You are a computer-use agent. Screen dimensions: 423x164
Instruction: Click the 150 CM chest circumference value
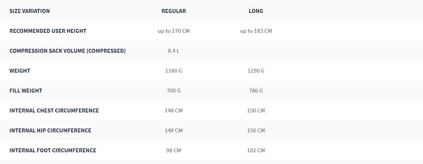click(256, 111)
